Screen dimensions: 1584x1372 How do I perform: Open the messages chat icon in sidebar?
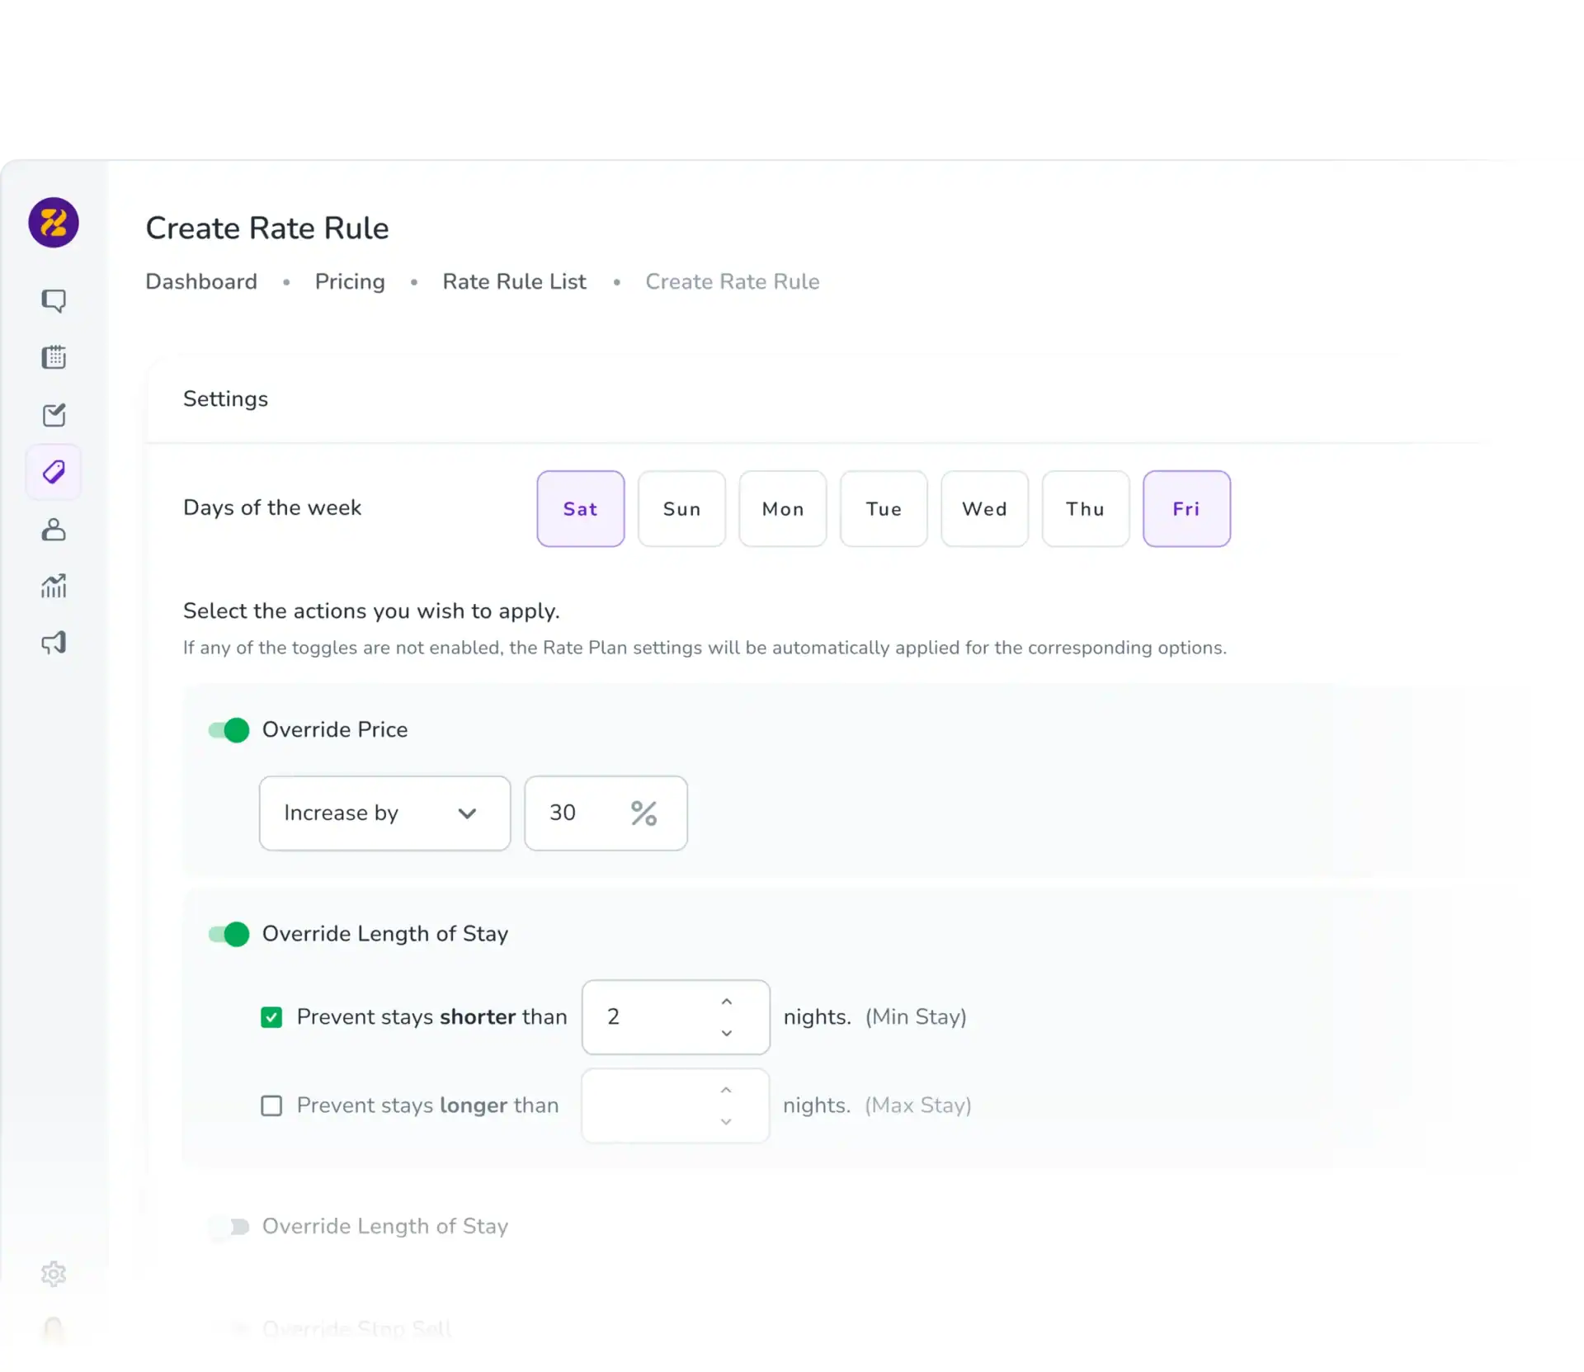[x=54, y=300]
